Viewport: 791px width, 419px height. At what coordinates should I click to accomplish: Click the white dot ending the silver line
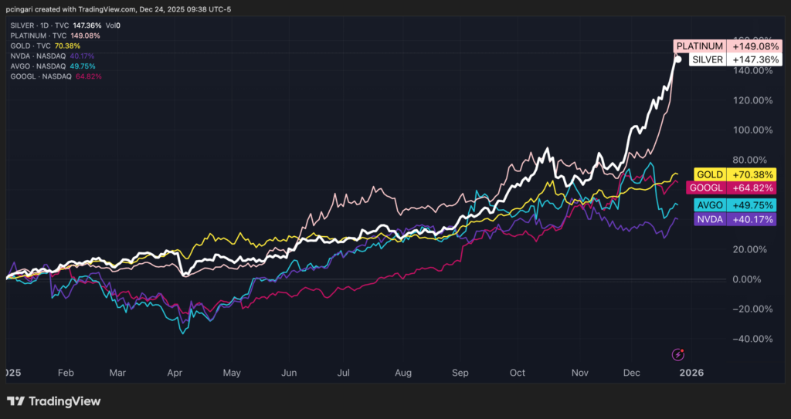[678, 59]
